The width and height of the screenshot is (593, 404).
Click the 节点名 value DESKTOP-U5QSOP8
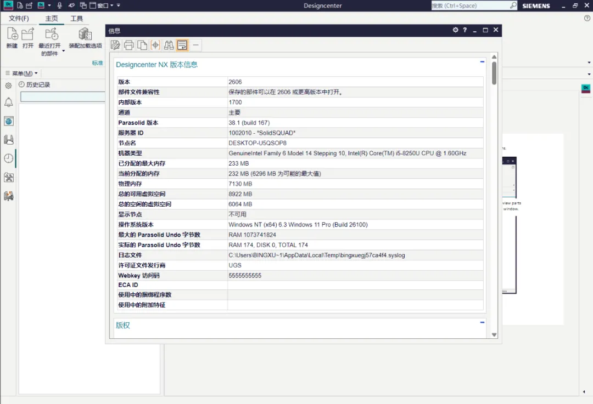click(257, 143)
